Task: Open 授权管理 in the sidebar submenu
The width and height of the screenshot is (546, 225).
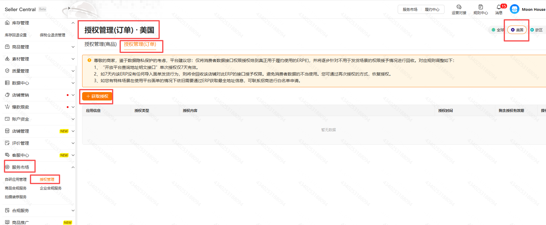Action: click(47, 179)
